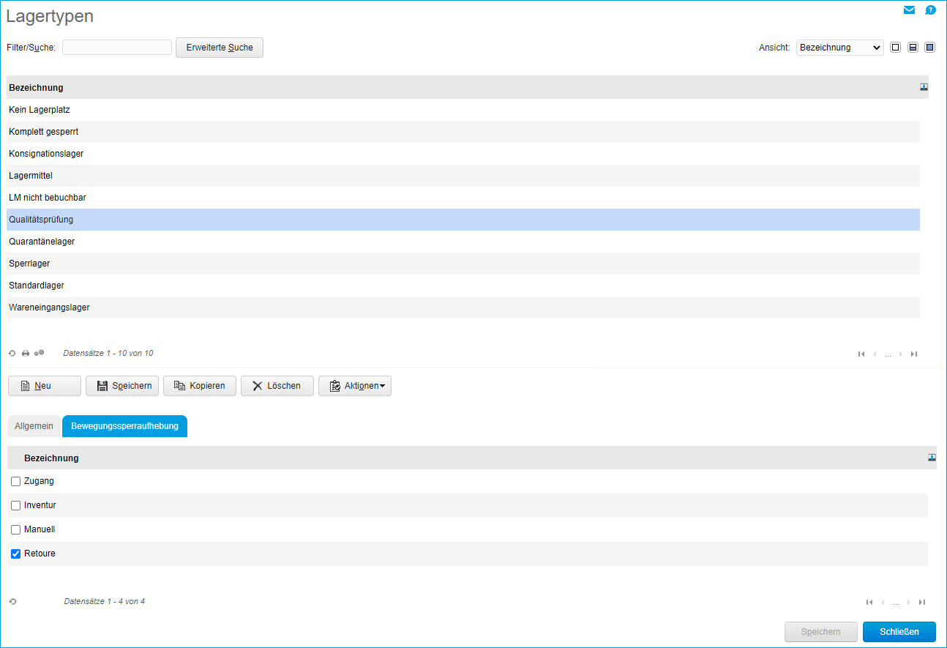Select the highlighted "Qualitätsprüfung" row
The height and width of the screenshot is (648, 947).
click(x=463, y=220)
